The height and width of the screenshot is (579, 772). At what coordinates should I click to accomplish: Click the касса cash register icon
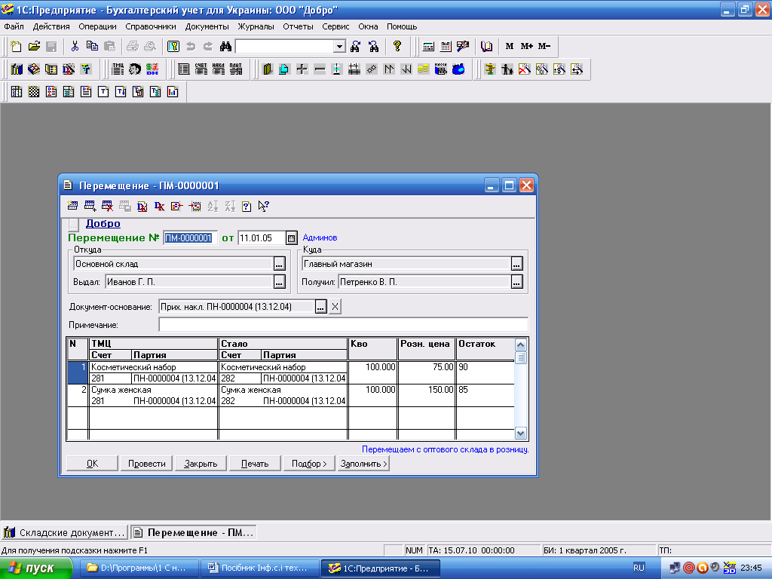(x=440, y=69)
